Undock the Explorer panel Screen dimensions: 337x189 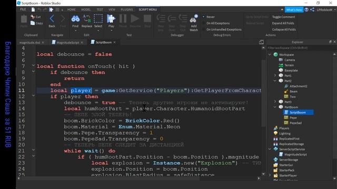[330, 42]
